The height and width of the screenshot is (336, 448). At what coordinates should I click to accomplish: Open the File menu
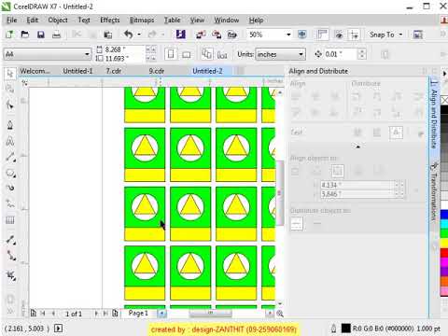point(12,21)
